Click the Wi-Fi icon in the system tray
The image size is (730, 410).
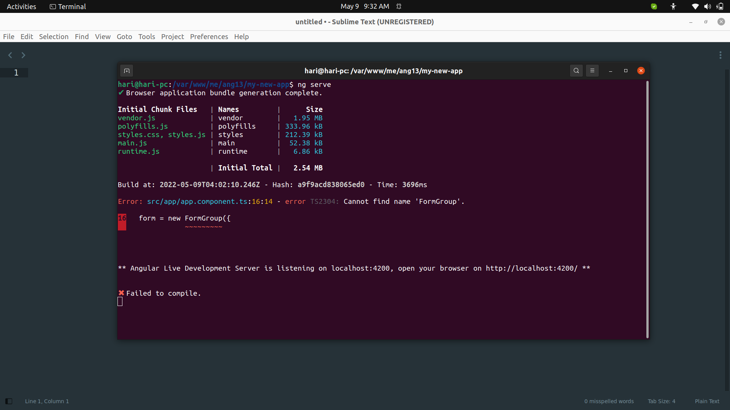pyautogui.click(x=695, y=6)
